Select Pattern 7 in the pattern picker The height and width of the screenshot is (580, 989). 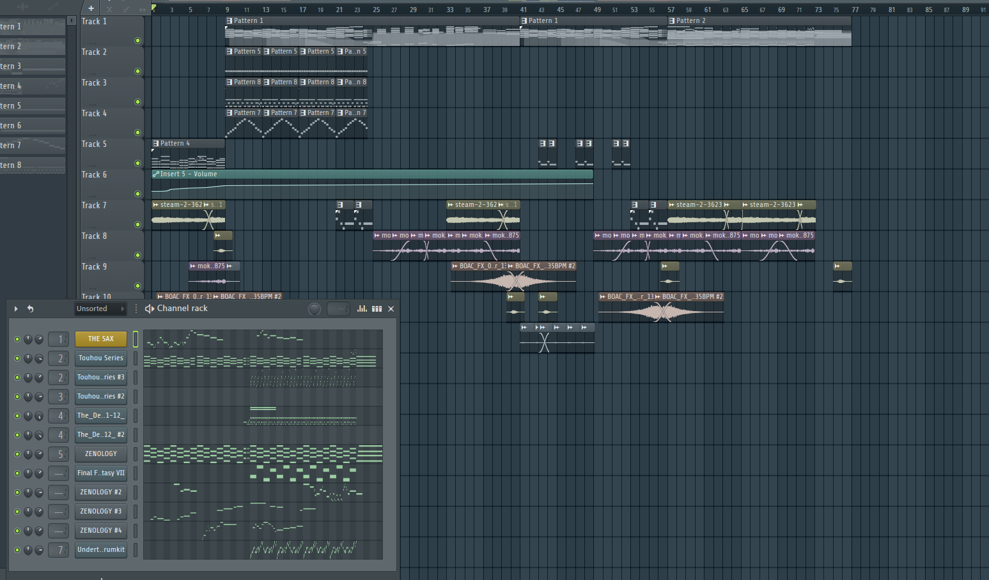click(x=33, y=146)
